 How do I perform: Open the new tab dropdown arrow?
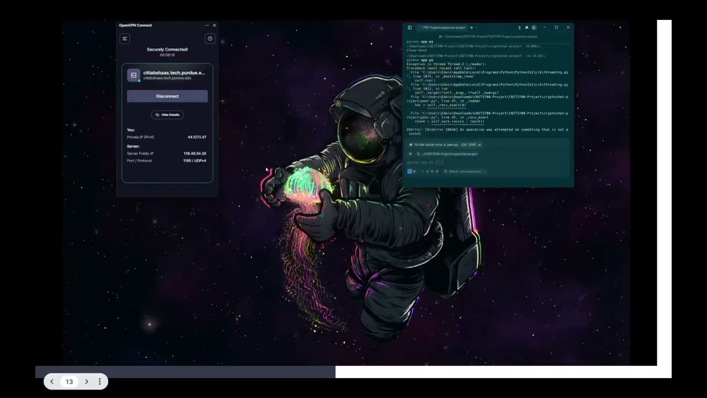pos(476,28)
